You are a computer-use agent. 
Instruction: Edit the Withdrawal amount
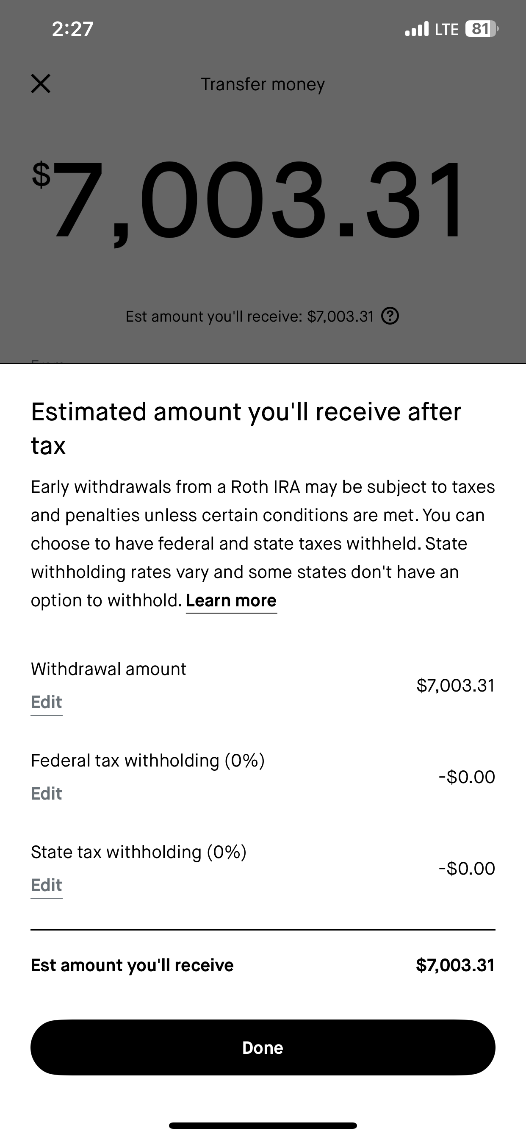click(47, 702)
